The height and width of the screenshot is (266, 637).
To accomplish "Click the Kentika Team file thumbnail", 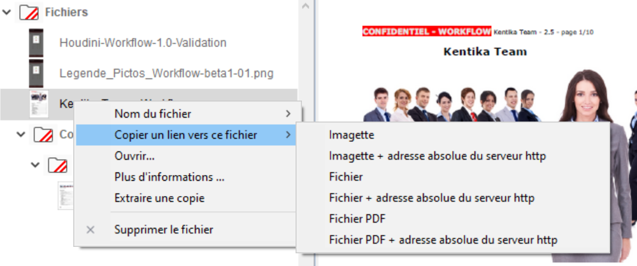I will [x=39, y=104].
